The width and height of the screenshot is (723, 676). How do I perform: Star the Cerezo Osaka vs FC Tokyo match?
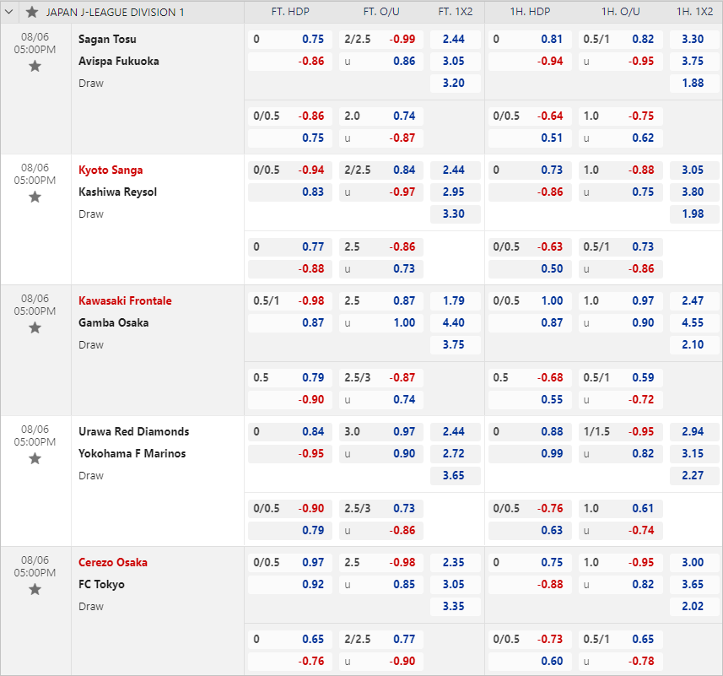coord(35,589)
